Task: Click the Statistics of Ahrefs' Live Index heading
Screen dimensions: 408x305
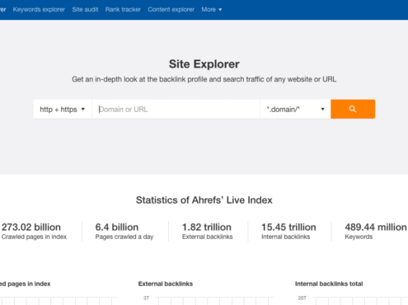Action: coord(204,200)
